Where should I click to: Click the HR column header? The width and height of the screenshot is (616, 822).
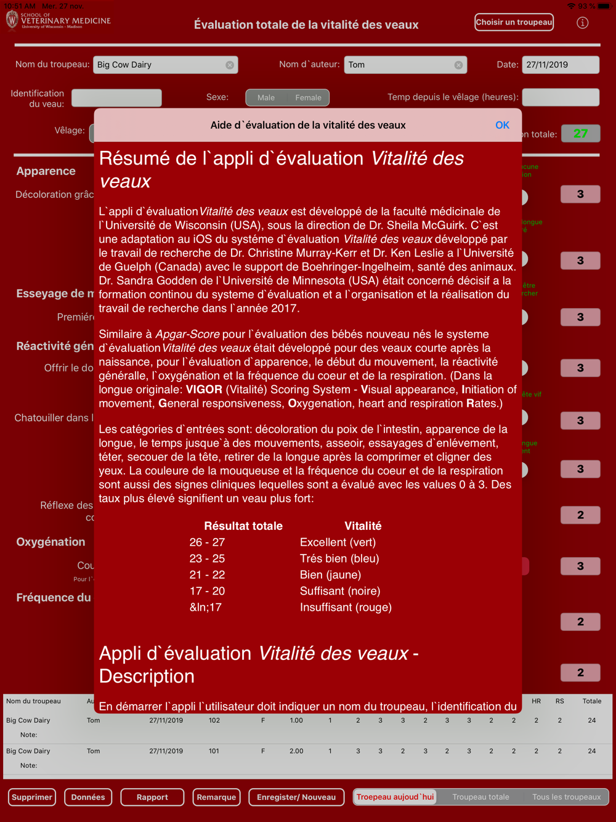pyautogui.click(x=537, y=701)
